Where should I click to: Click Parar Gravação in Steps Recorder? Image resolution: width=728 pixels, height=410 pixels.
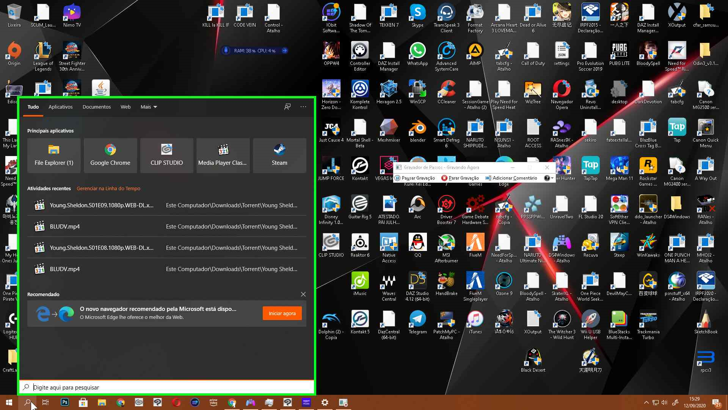(460, 178)
